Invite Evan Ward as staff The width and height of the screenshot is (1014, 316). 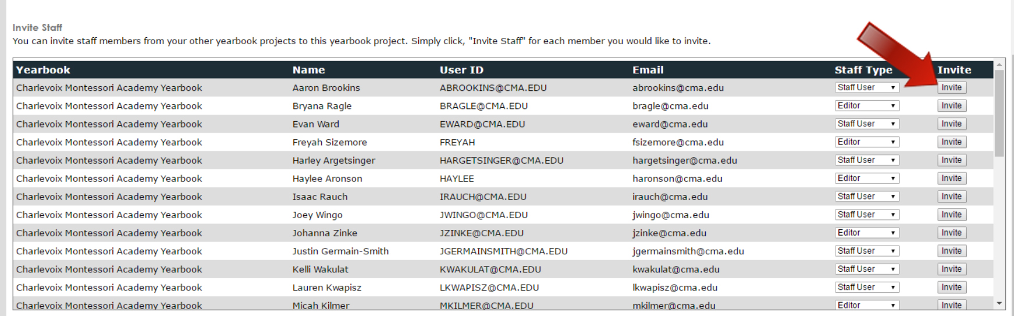tap(952, 124)
